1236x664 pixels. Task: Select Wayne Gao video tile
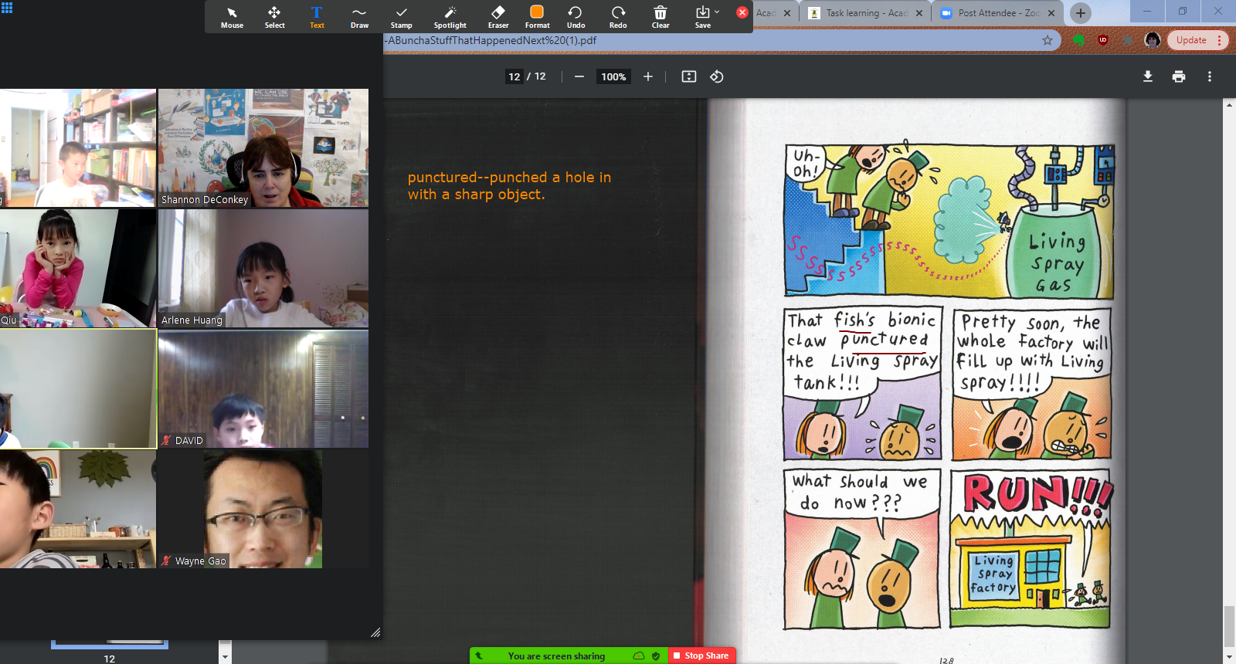pyautogui.click(x=263, y=509)
